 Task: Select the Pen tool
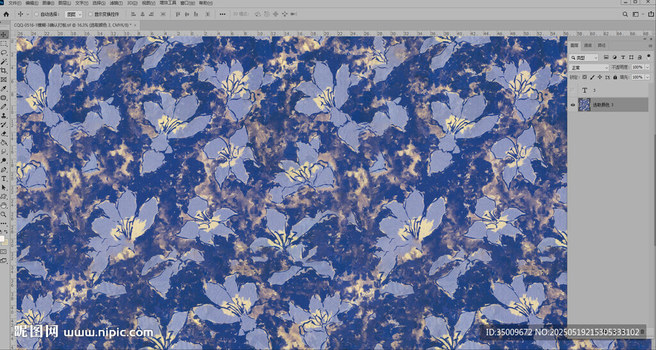pos(4,170)
